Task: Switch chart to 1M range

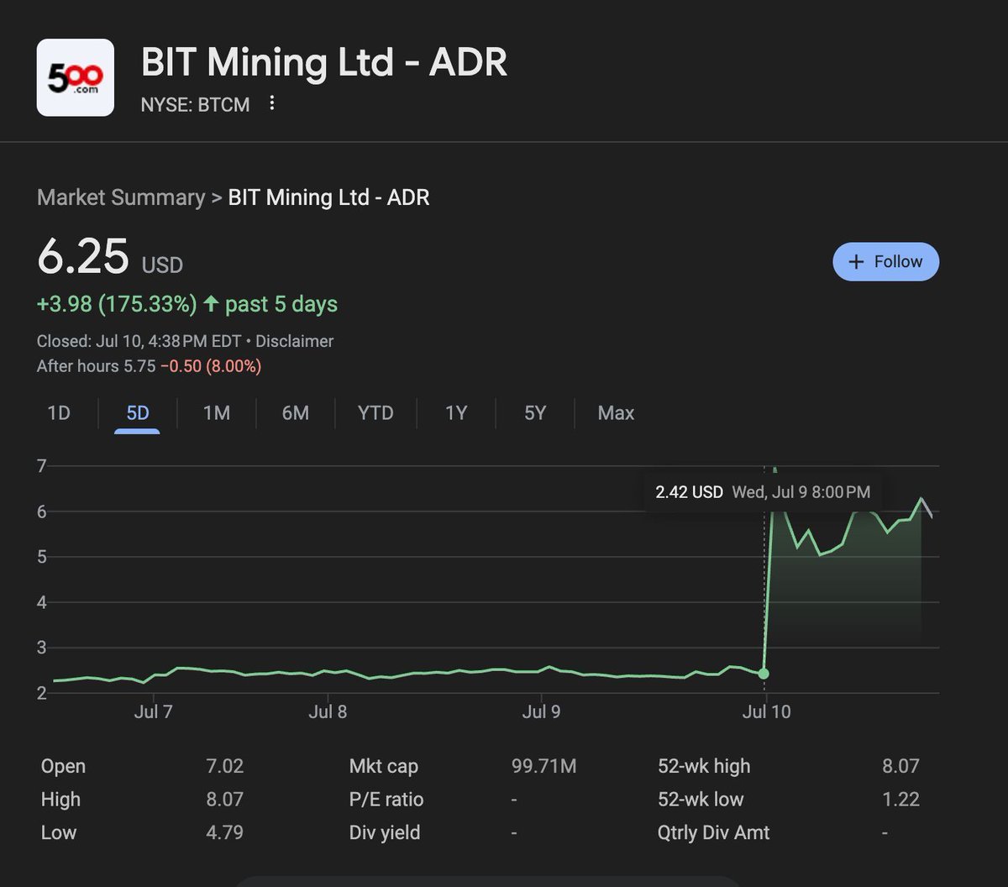Action: coord(217,413)
